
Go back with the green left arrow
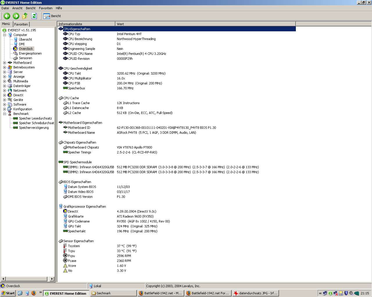[x=7, y=16]
